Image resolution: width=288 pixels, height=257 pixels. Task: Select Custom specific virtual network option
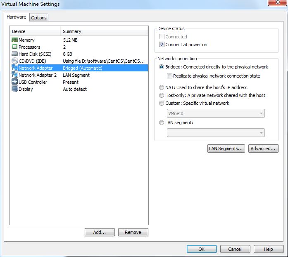[x=162, y=103]
